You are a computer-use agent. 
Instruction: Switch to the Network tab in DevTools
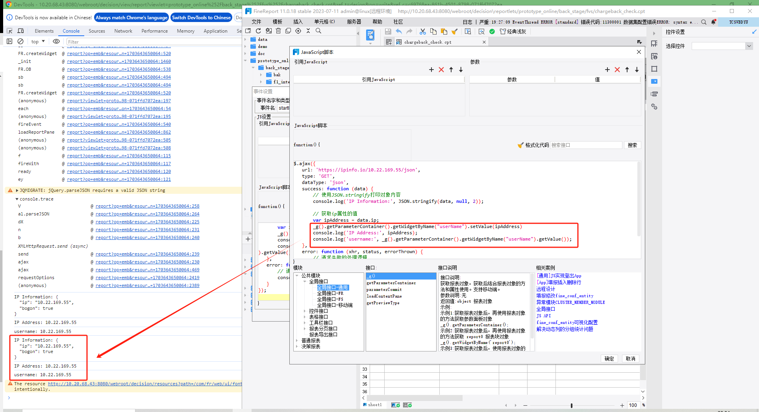pos(123,31)
